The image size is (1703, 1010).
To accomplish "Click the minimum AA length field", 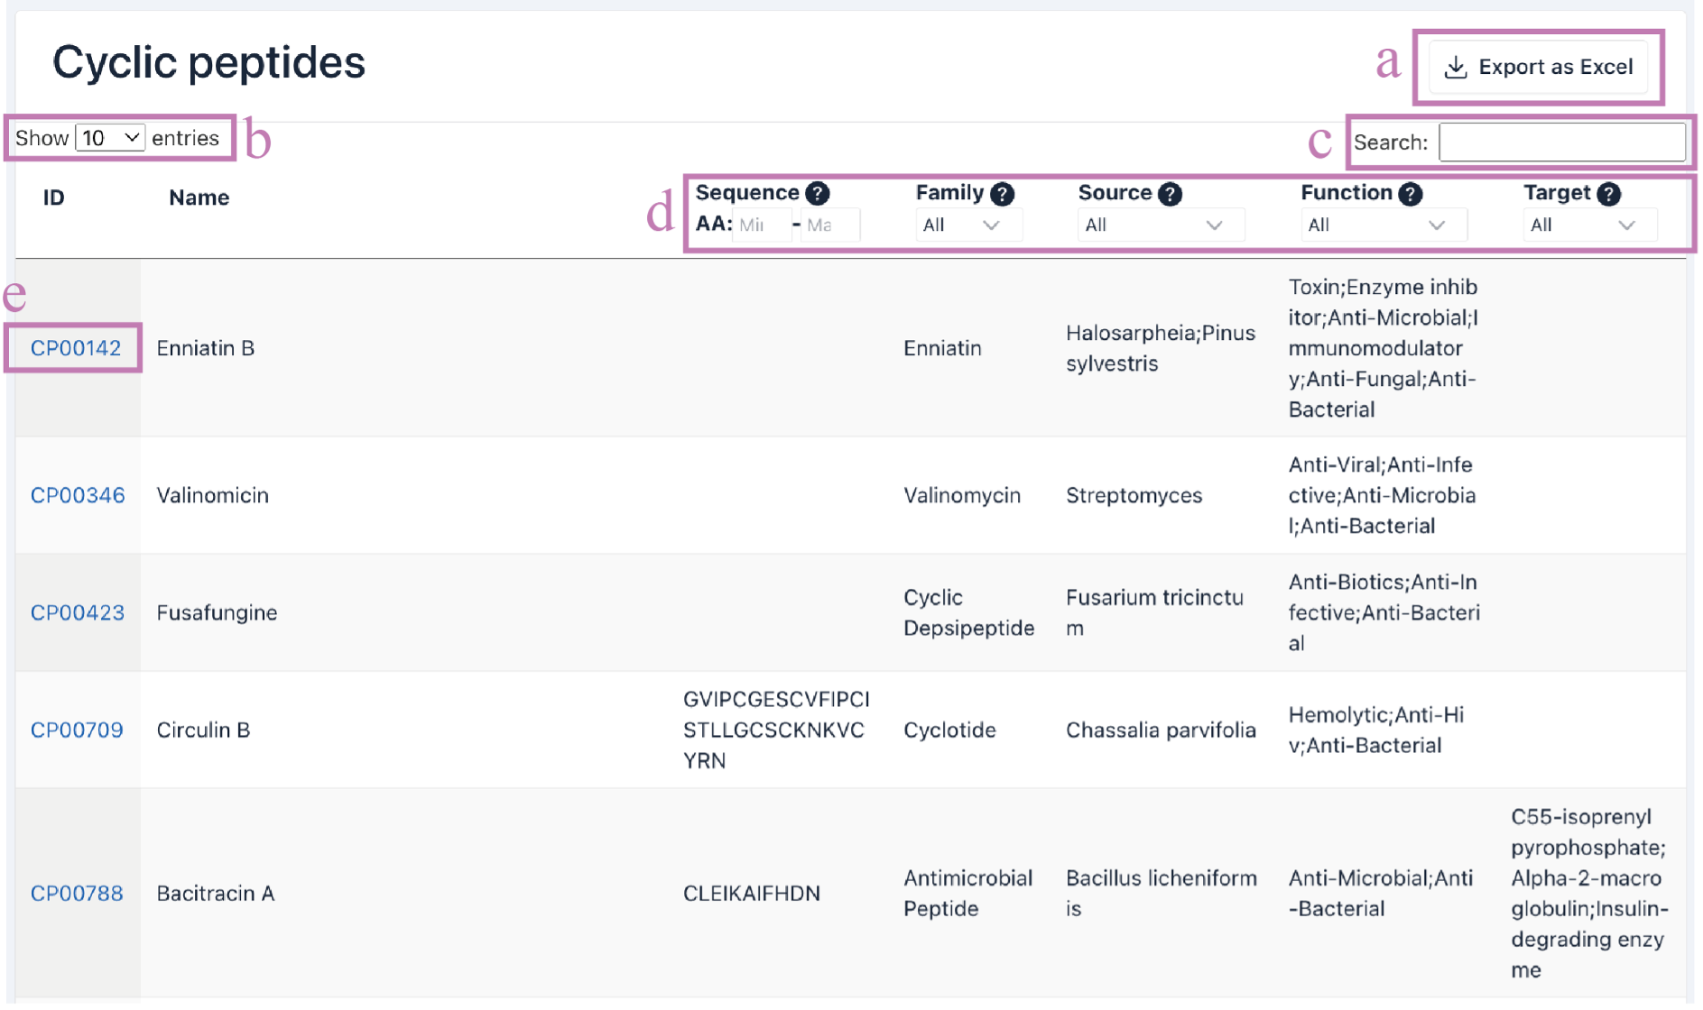I will 760,225.
